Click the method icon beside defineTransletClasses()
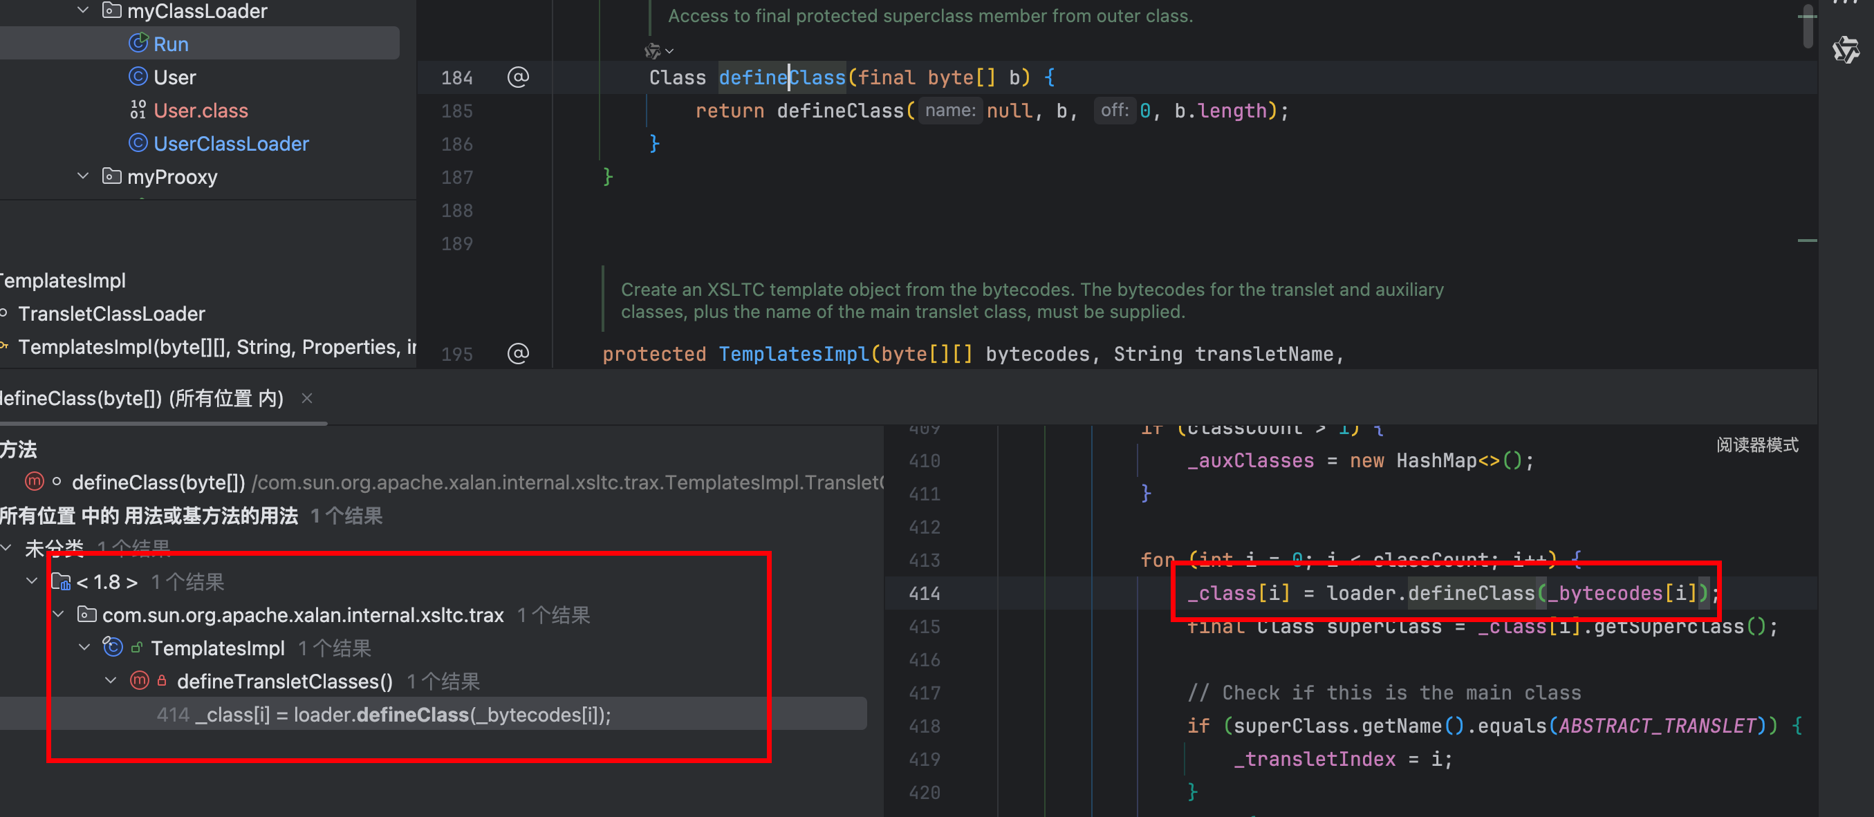Screen dimensions: 1874x817 point(140,681)
